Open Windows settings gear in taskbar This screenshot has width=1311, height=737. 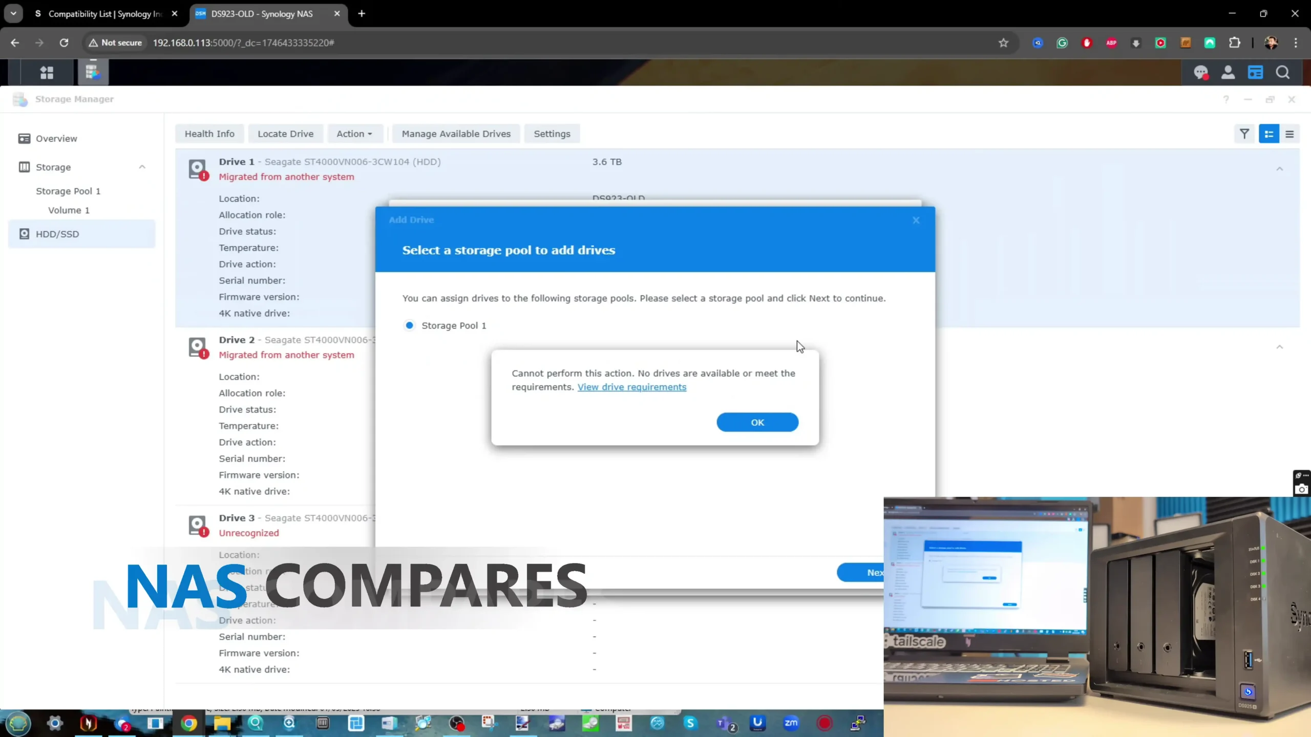(x=54, y=723)
